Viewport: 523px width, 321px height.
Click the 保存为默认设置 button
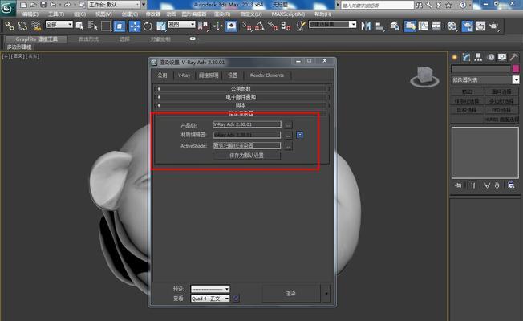coord(247,156)
